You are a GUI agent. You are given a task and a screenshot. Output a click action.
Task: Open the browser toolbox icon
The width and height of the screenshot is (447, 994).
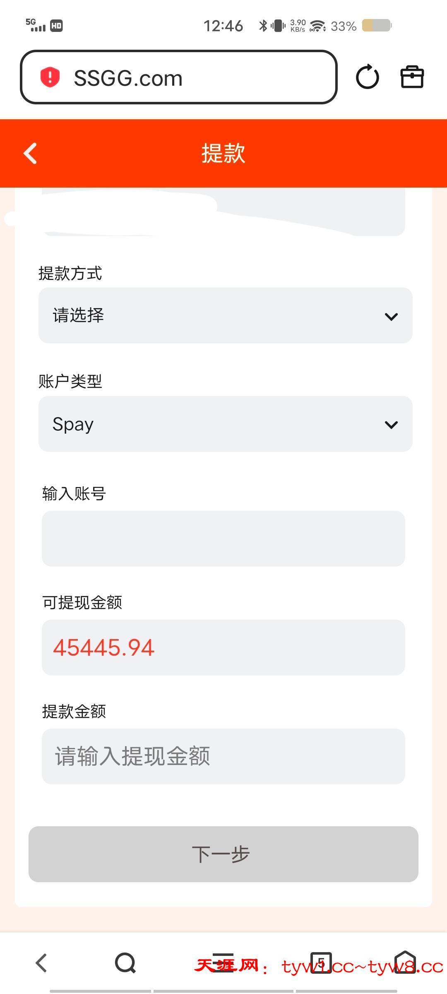[412, 77]
